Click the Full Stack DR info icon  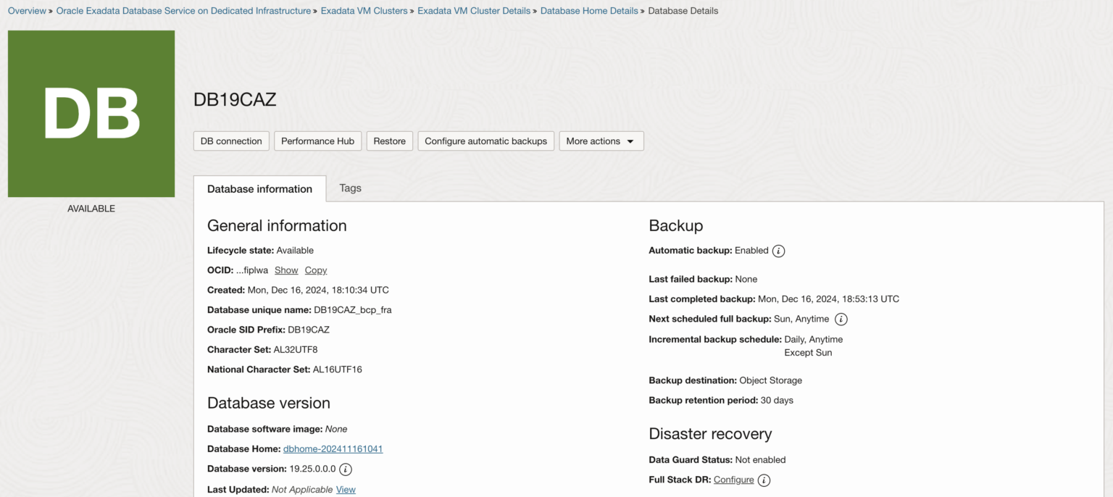[764, 480]
